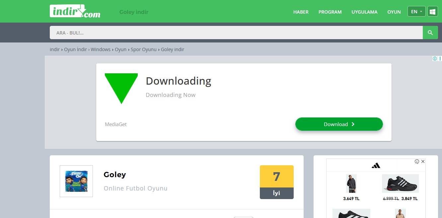Click the 3.849 TL sneaker price
Viewport: 442px width, 218px height.
[x=409, y=199]
